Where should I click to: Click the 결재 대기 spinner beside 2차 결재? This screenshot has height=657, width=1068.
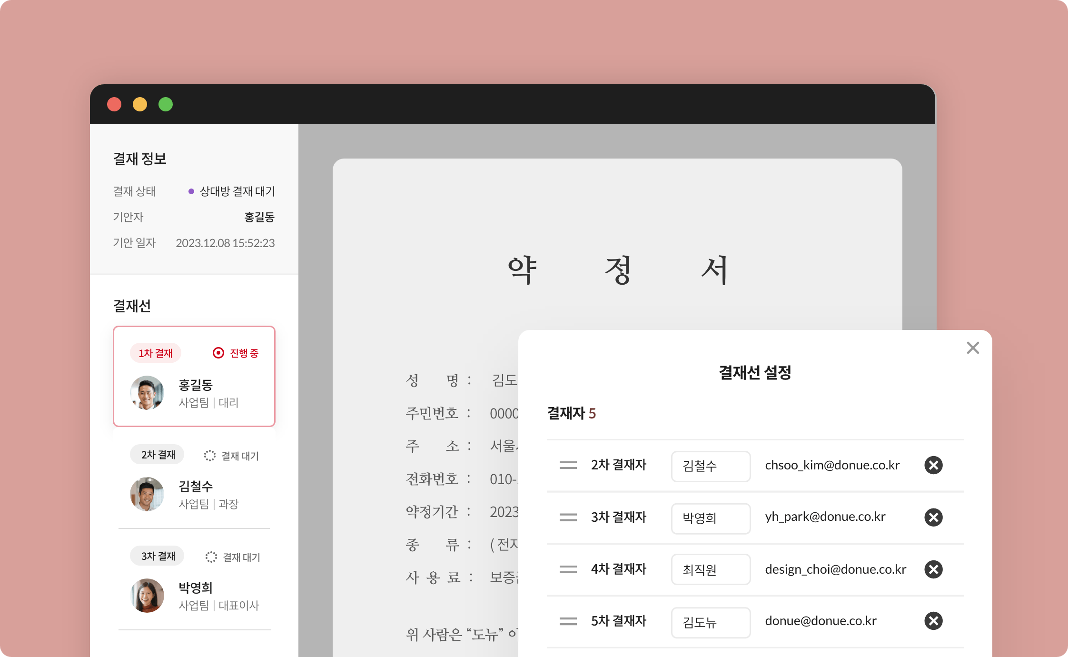pyautogui.click(x=209, y=456)
